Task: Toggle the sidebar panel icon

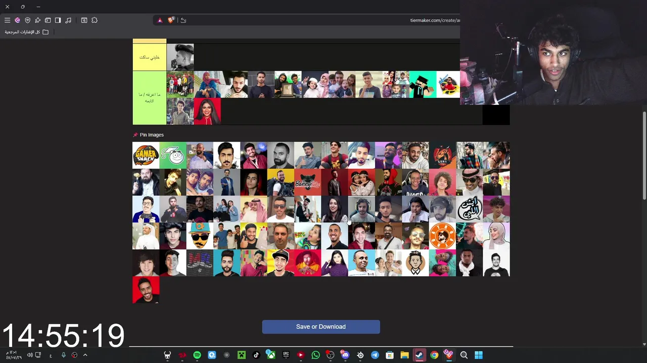Action: (x=58, y=20)
